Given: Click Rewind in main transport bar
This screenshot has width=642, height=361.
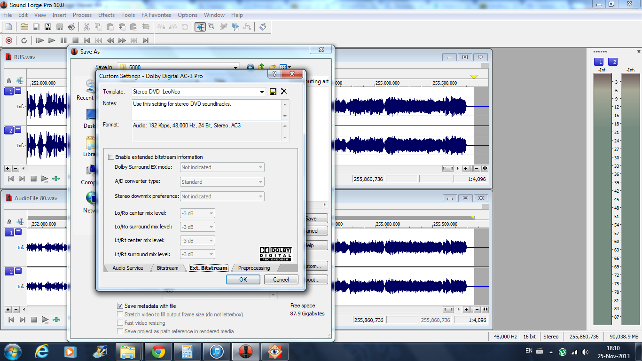Looking at the screenshot, I should (x=110, y=40).
